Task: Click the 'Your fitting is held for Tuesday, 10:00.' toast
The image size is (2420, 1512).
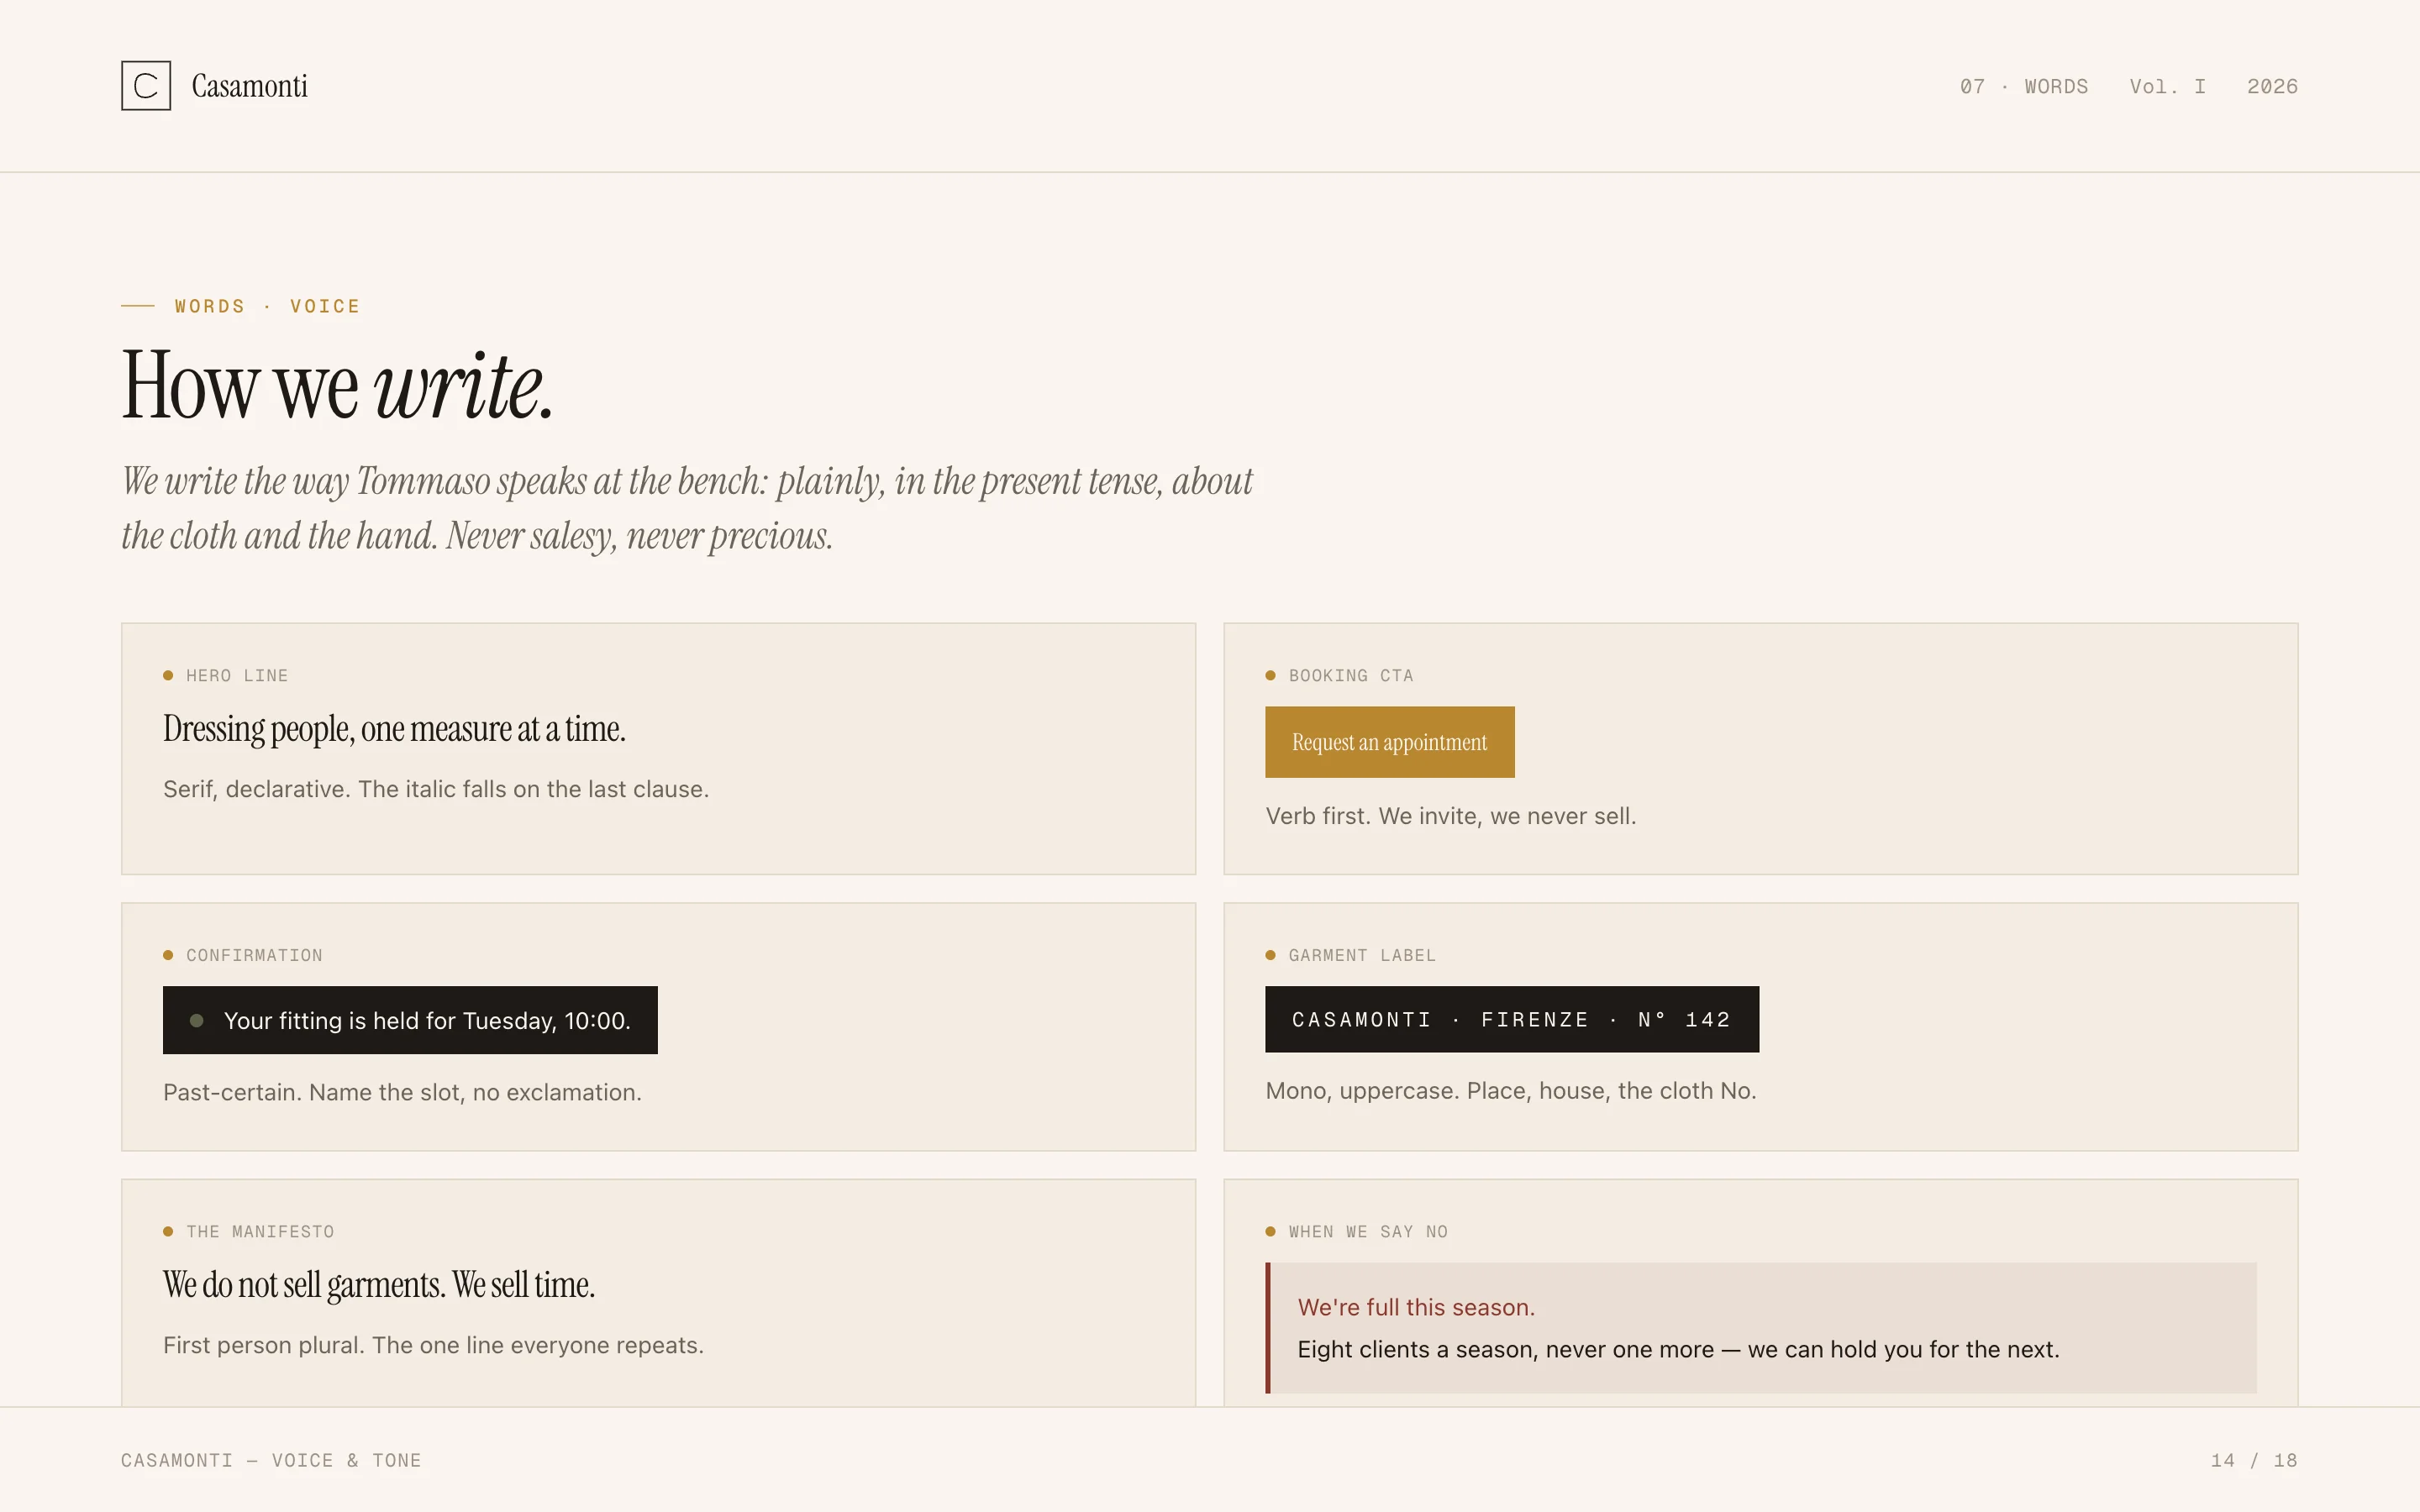Action: coord(410,1020)
